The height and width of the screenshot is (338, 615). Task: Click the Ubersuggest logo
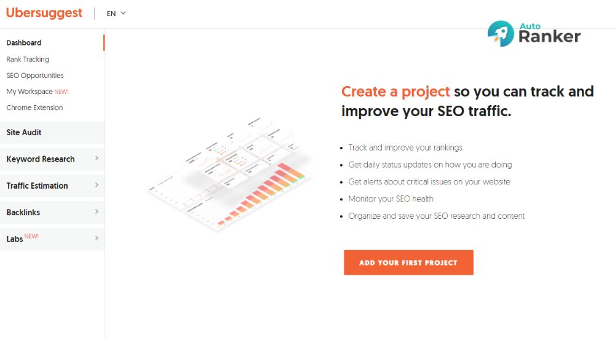(44, 13)
